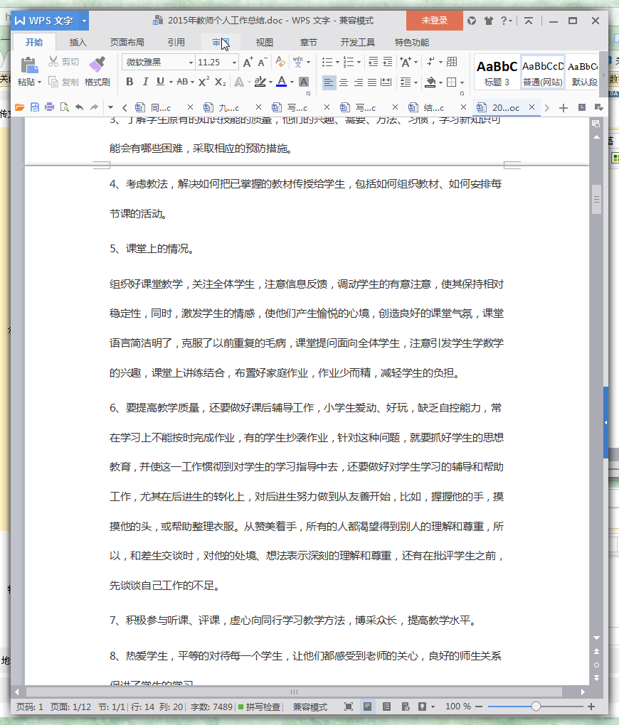Apply character shading icon
Viewport: 619px width, 725px height.
(x=304, y=82)
